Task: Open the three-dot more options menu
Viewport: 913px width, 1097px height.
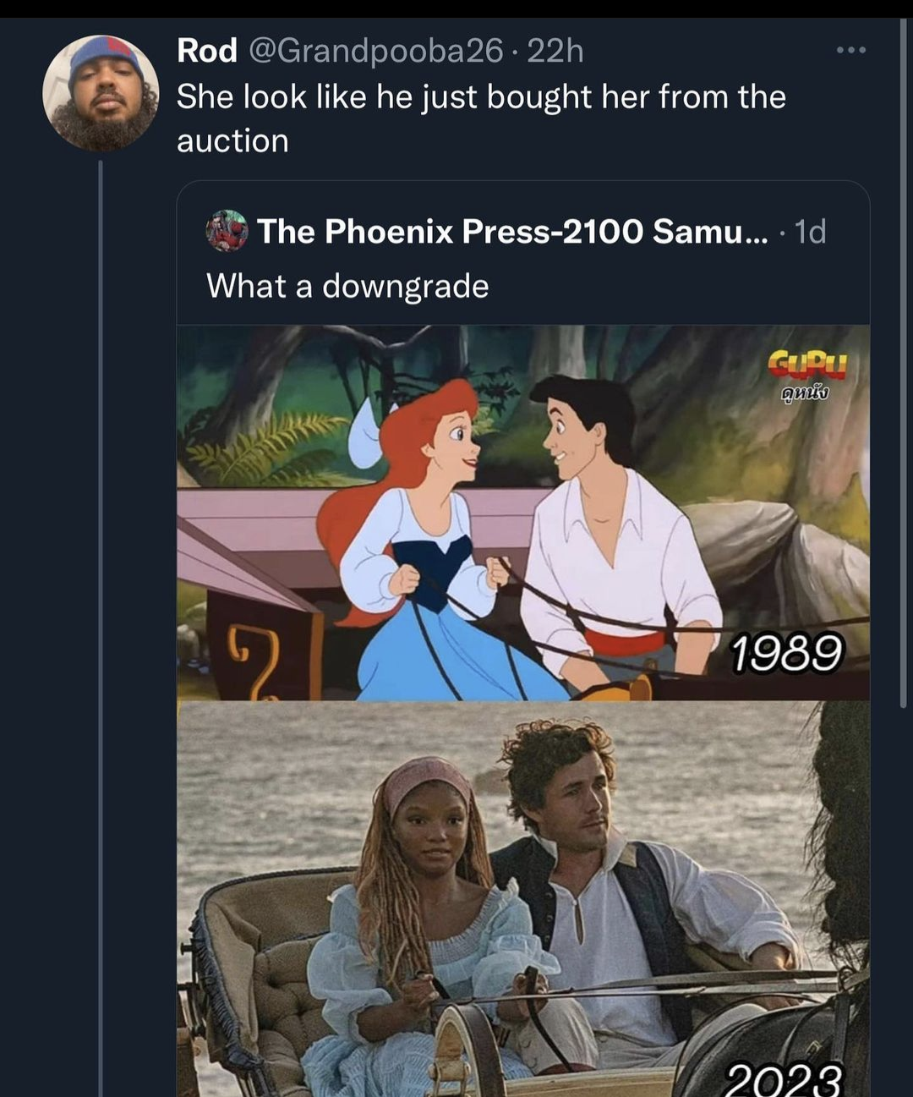Action: click(x=850, y=51)
